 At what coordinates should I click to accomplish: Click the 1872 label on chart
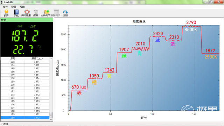(x=210, y=50)
